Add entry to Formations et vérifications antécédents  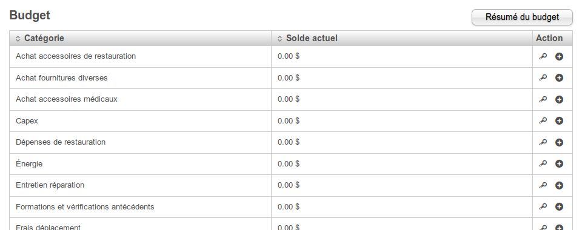[x=559, y=206]
